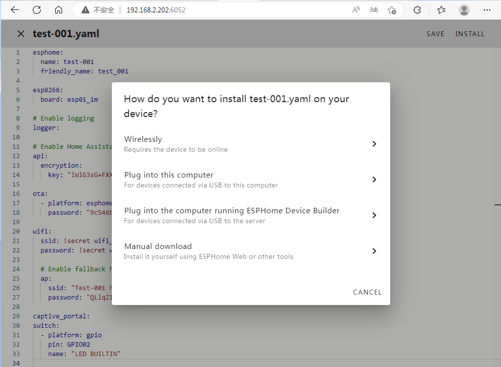Open browser settings and more menu
This screenshot has height=367, width=501.
pyautogui.click(x=487, y=10)
